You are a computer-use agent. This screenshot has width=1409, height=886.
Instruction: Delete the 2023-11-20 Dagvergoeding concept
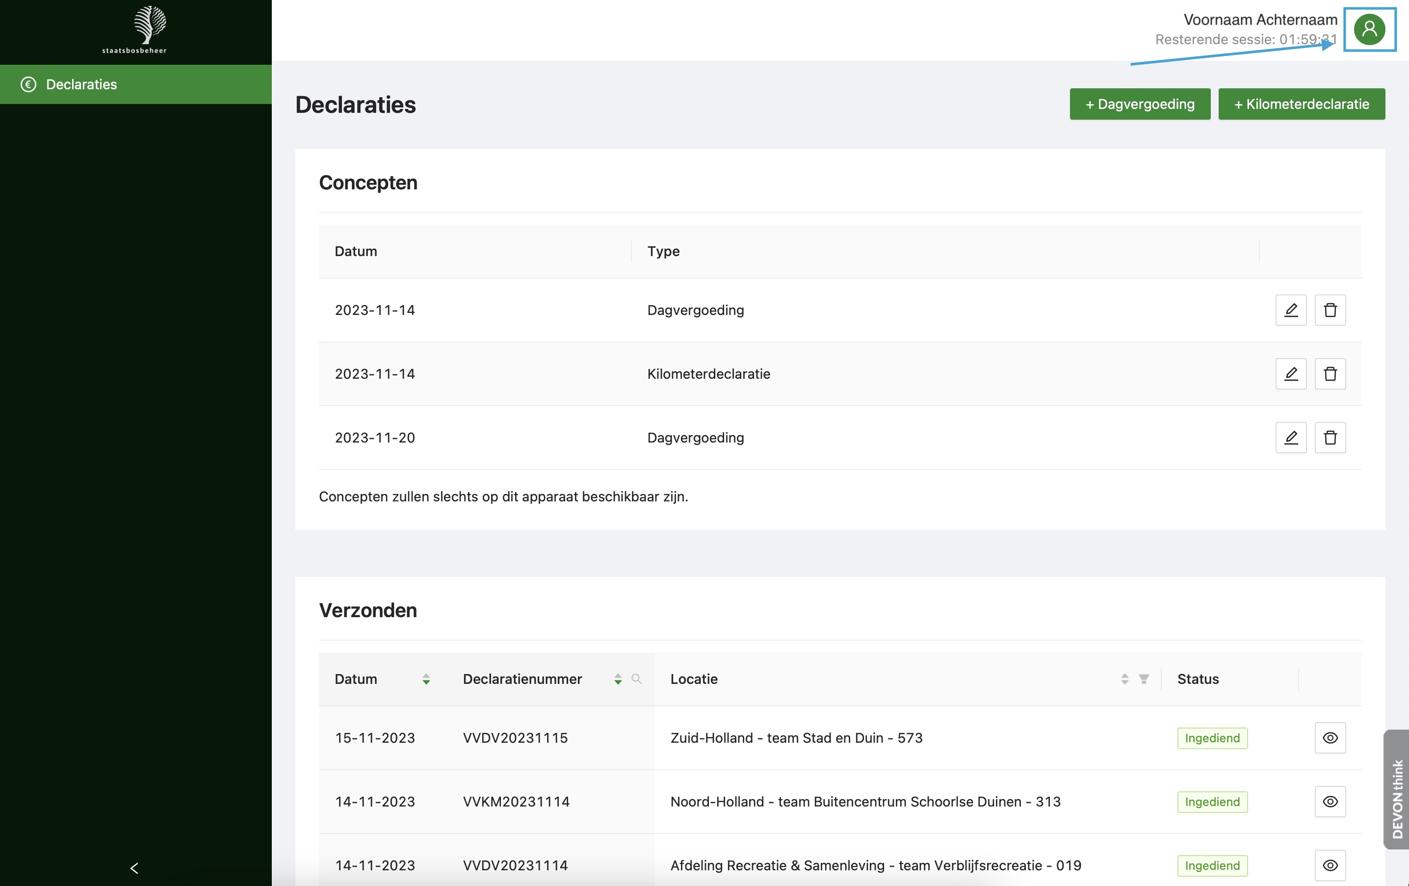[1330, 438]
